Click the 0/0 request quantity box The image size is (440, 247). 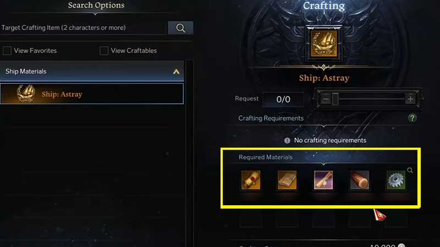pos(283,99)
